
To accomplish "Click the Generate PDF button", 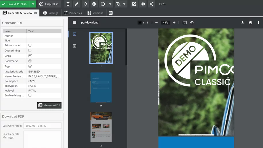I will tap(49, 105).
